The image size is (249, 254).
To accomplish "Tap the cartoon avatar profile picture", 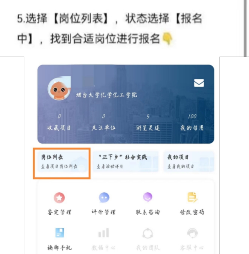I will click(x=59, y=89).
